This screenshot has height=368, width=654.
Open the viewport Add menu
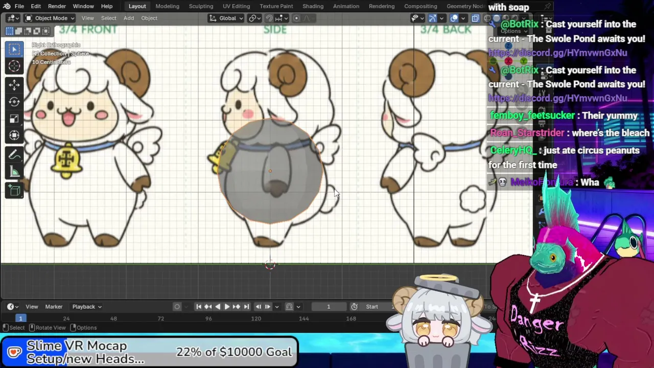(128, 18)
